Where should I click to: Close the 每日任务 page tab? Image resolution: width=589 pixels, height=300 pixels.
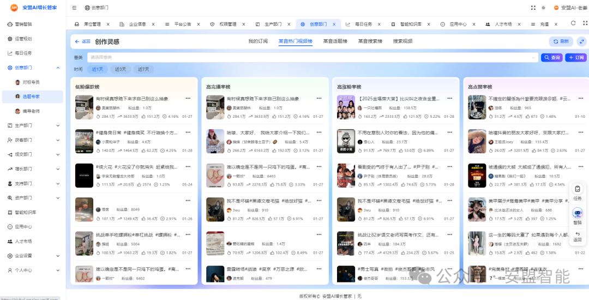[x=379, y=24]
